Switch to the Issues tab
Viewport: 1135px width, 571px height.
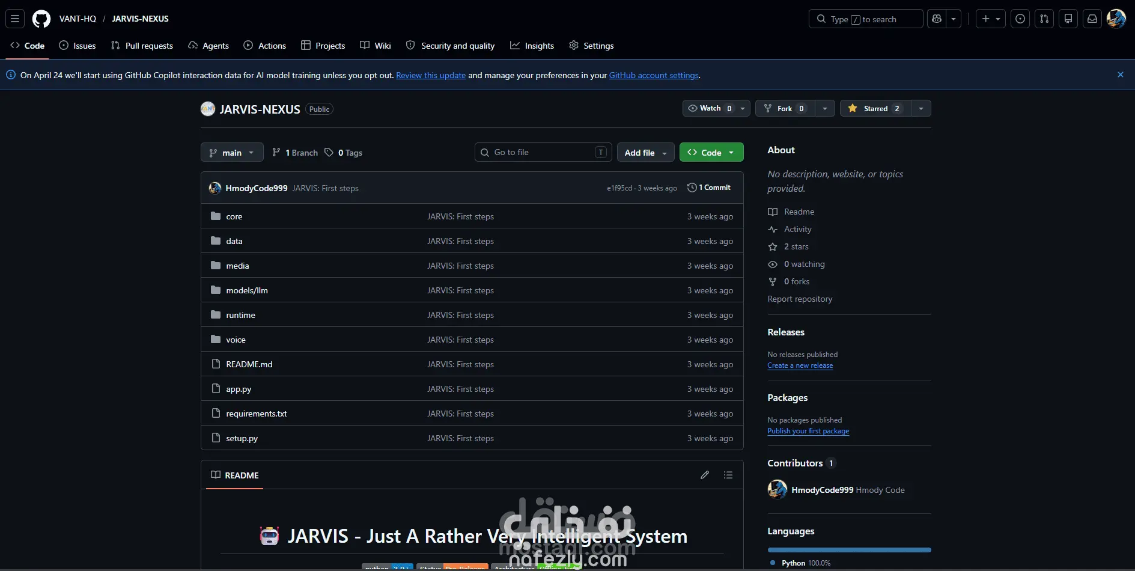coord(78,46)
